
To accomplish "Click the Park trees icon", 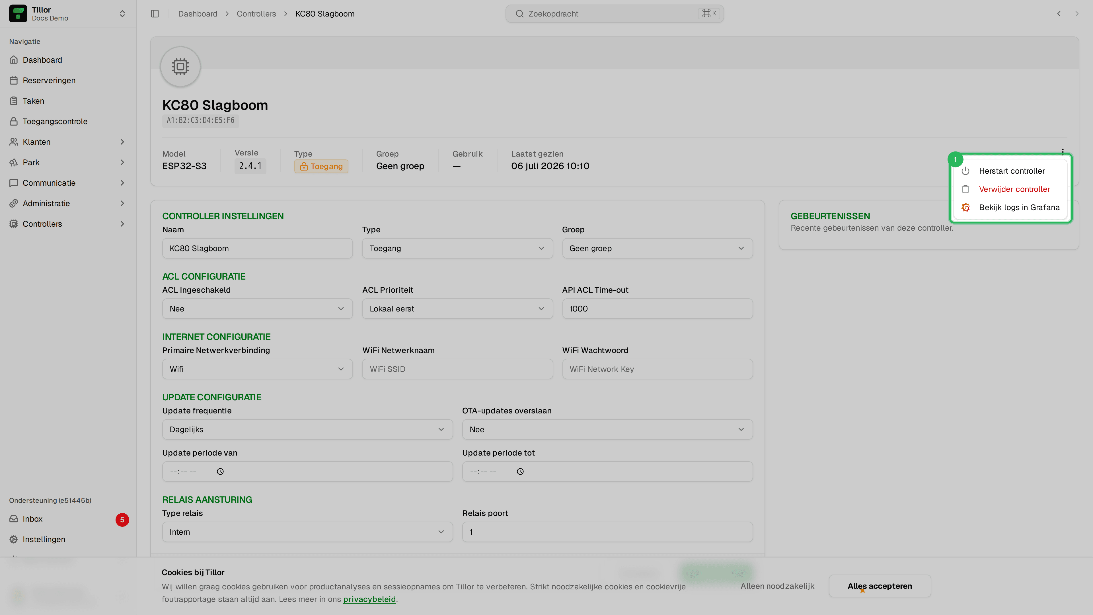I will (x=14, y=162).
